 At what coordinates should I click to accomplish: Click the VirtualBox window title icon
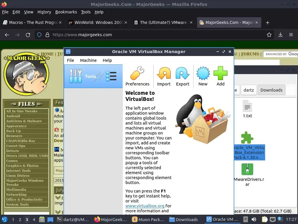click(68, 52)
